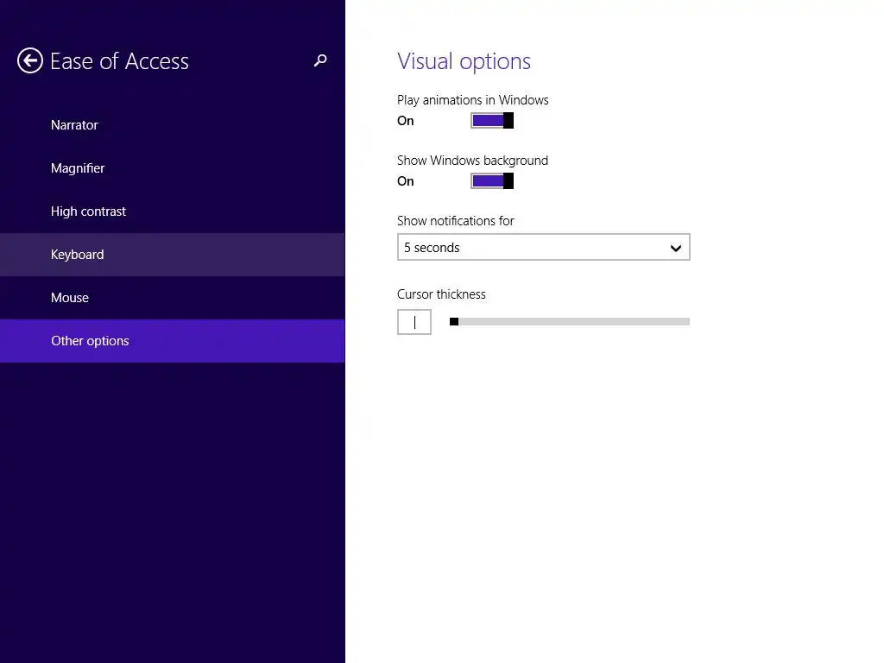Click the Cursor thickness slider track

point(570,321)
